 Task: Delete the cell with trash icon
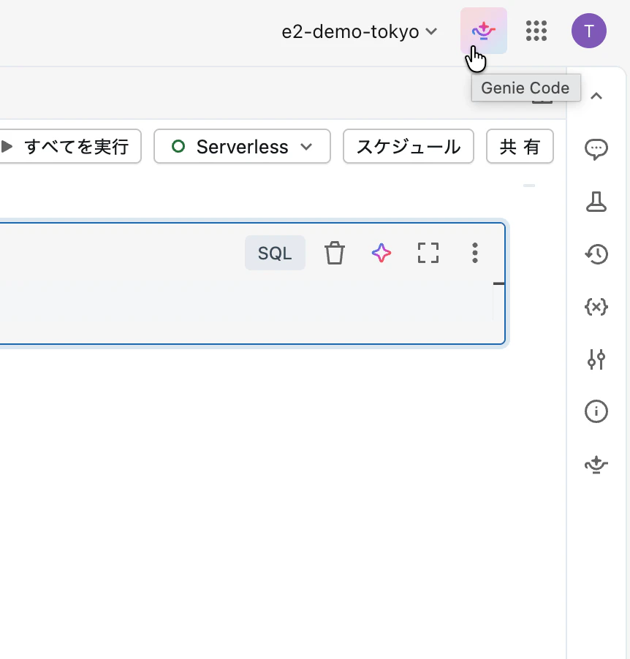tap(335, 253)
